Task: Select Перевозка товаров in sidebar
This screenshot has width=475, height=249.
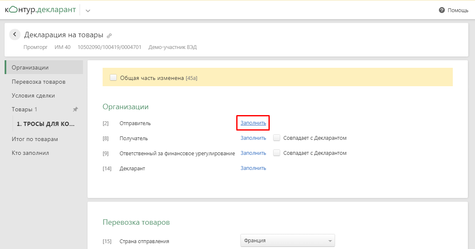Action: coord(39,82)
